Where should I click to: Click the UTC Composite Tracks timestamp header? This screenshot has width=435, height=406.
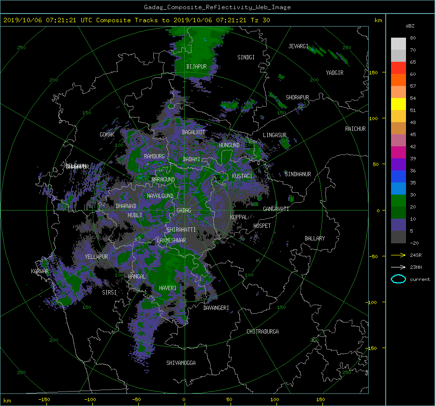pos(136,20)
